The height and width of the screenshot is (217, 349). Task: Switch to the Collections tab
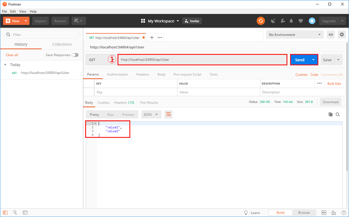[62, 44]
